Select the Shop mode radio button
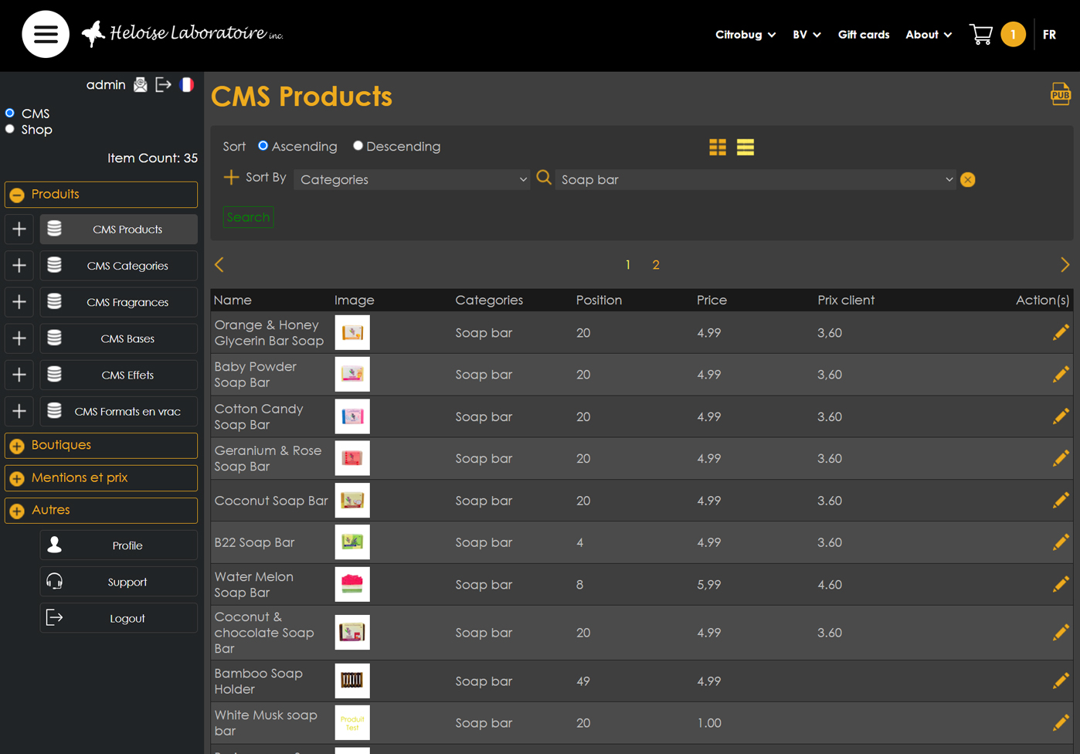This screenshot has height=754, width=1080. click(x=10, y=129)
